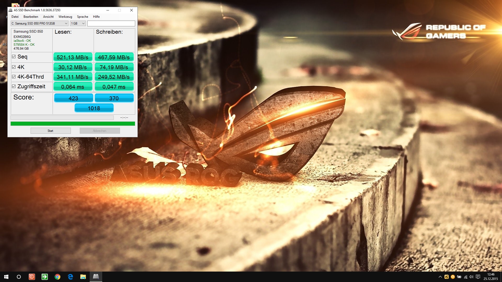Click the empty text field beside 1 GB
The height and width of the screenshot is (282, 502).
pos(111,23)
